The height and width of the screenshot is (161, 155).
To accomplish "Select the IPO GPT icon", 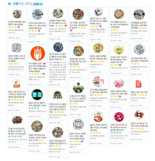I will (78, 51).
